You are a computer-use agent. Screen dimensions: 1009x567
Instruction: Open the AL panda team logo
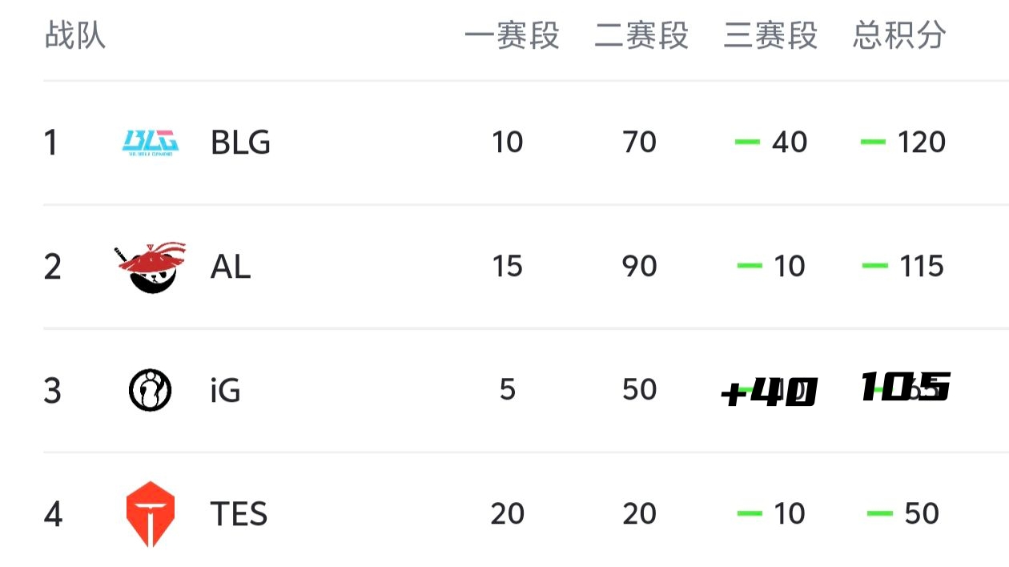(x=151, y=267)
